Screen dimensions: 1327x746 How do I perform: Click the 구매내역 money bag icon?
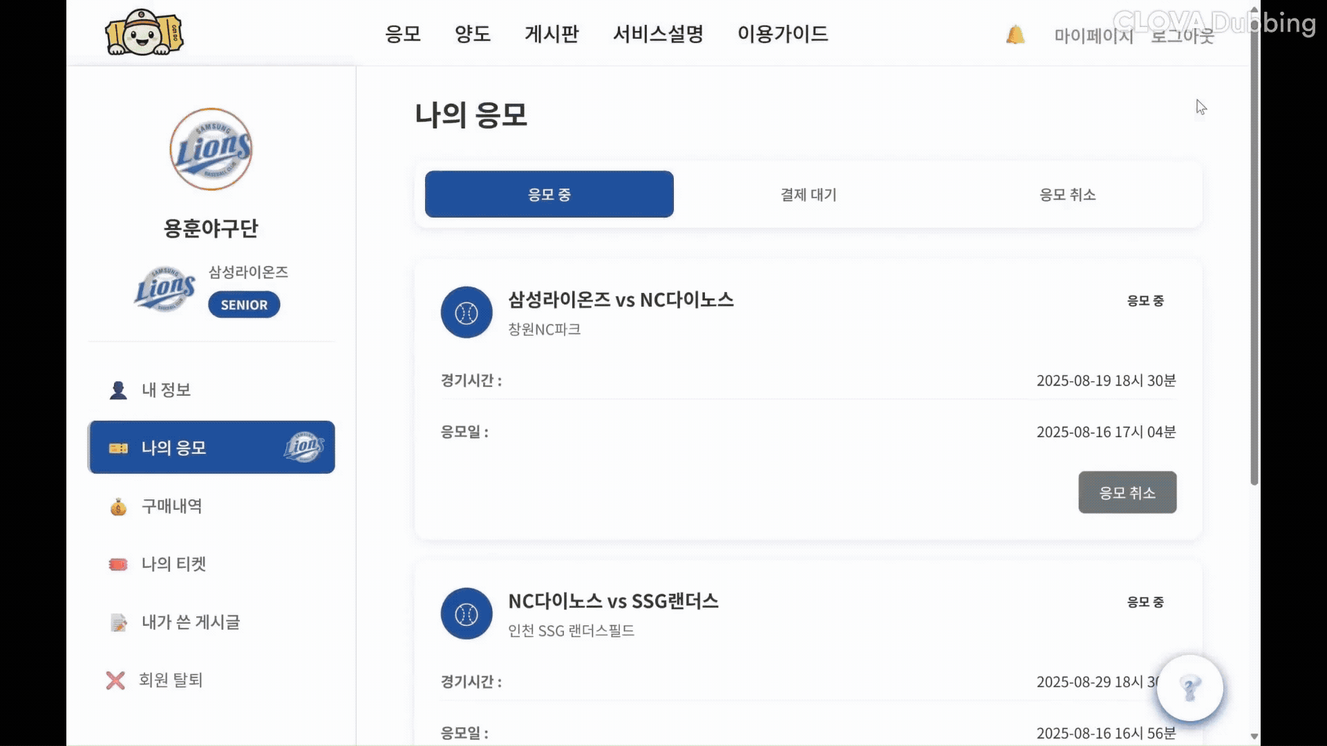pyautogui.click(x=118, y=506)
